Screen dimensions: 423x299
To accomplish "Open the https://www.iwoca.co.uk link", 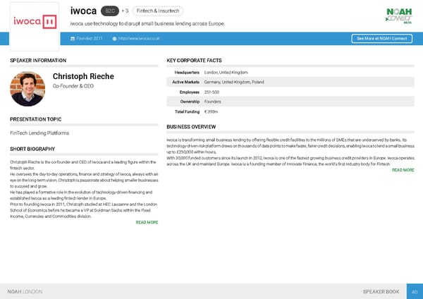I will coord(142,38).
